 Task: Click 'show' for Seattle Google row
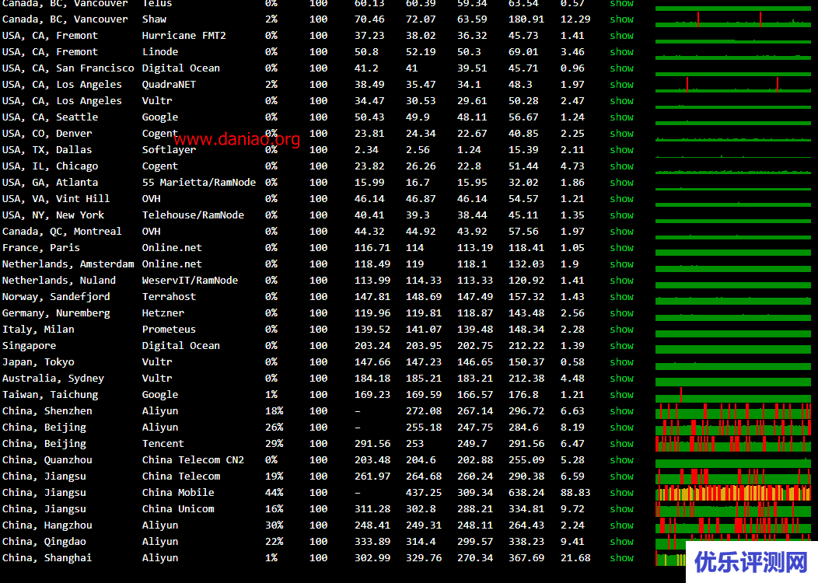[622, 117]
